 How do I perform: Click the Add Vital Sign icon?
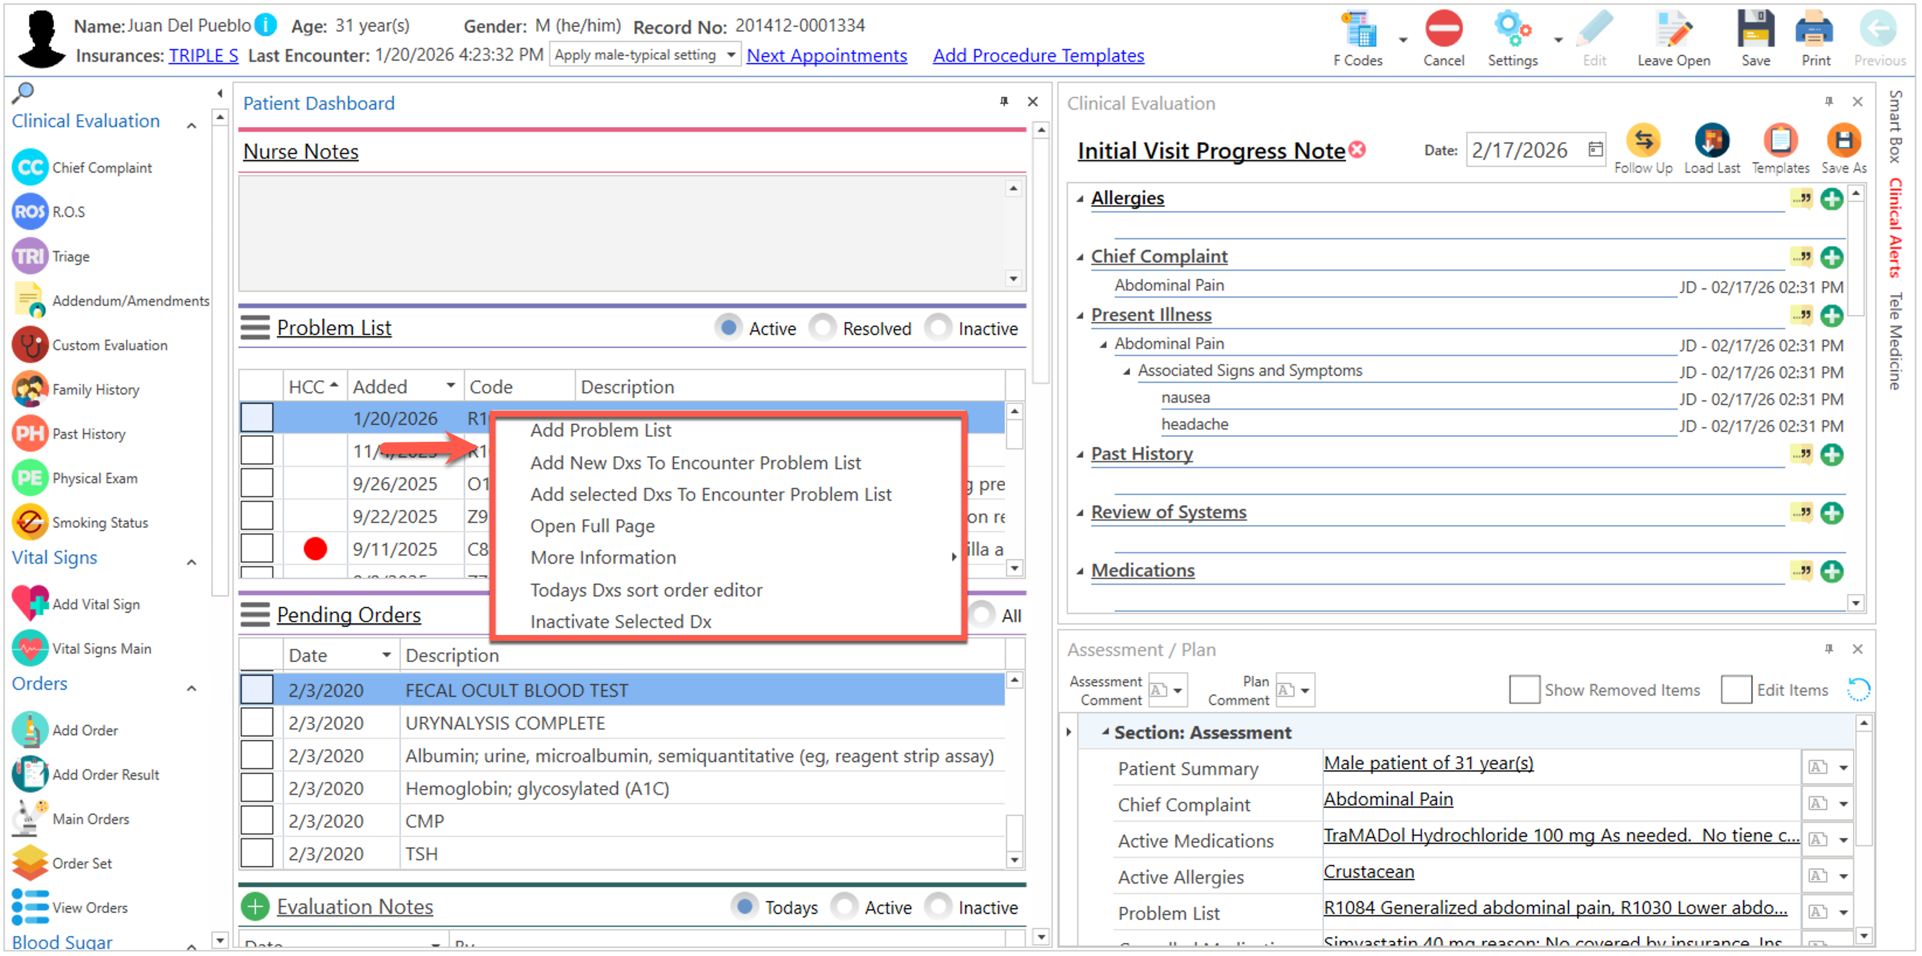point(30,603)
